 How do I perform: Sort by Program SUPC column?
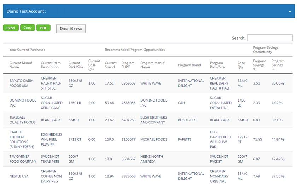click(x=128, y=65)
